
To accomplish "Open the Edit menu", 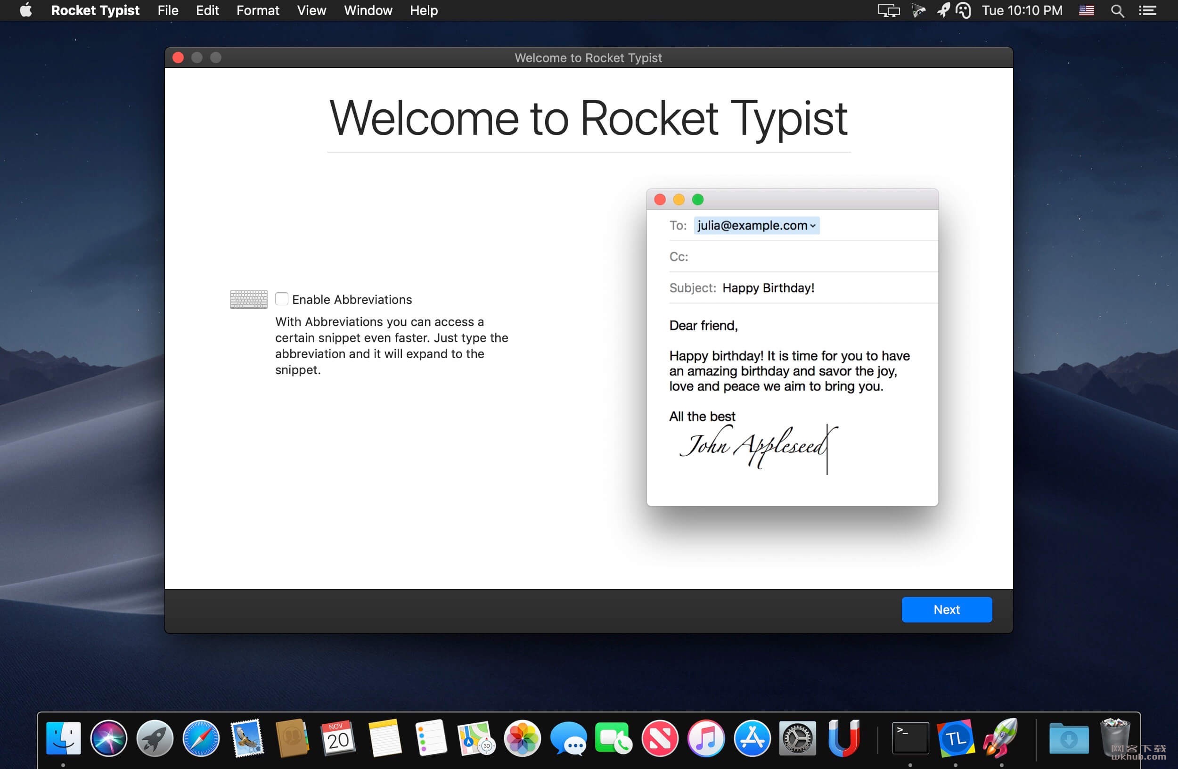I will pos(207,10).
